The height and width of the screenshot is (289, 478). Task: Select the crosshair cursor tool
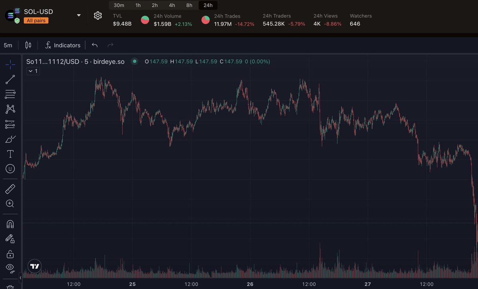click(10, 64)
